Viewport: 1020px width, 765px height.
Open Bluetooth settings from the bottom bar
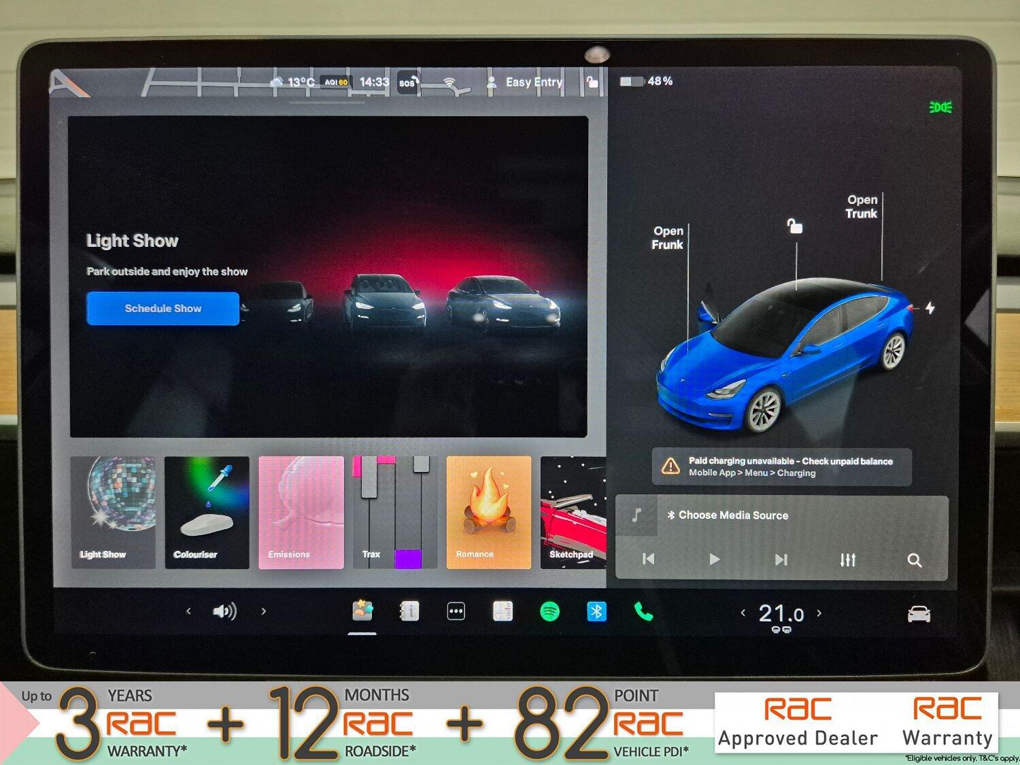point(596,612)
